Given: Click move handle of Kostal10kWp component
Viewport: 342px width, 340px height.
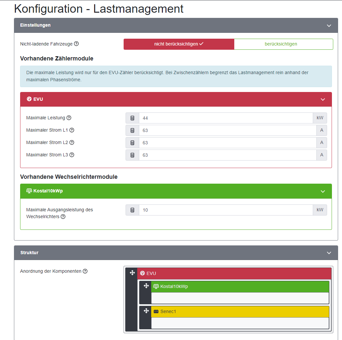Looking at the screenshot, I should tap(146, 286).
